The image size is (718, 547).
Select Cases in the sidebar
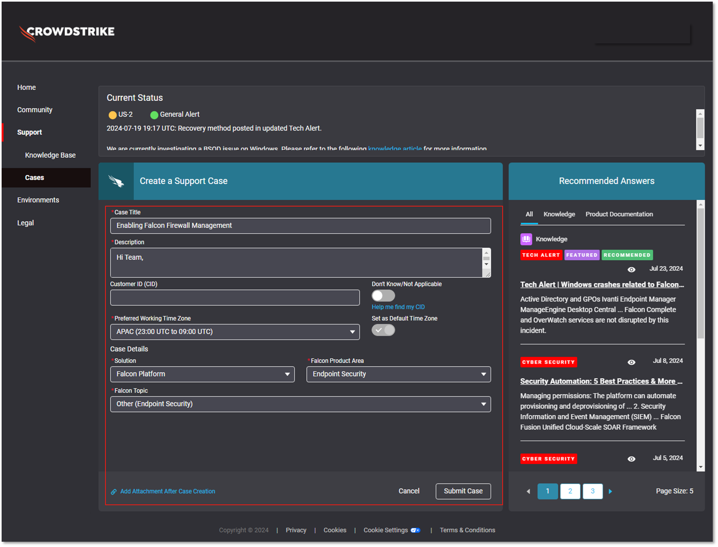(x=34, y=178)
